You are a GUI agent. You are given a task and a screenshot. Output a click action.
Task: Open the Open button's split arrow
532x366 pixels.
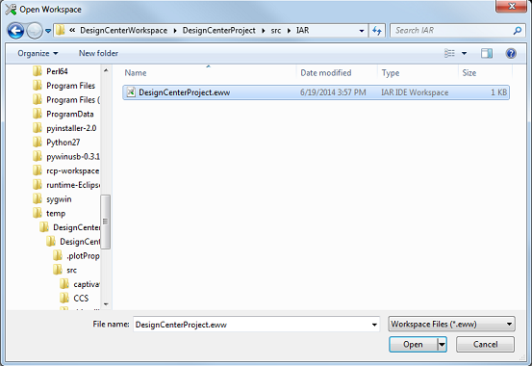click(442, 345)
